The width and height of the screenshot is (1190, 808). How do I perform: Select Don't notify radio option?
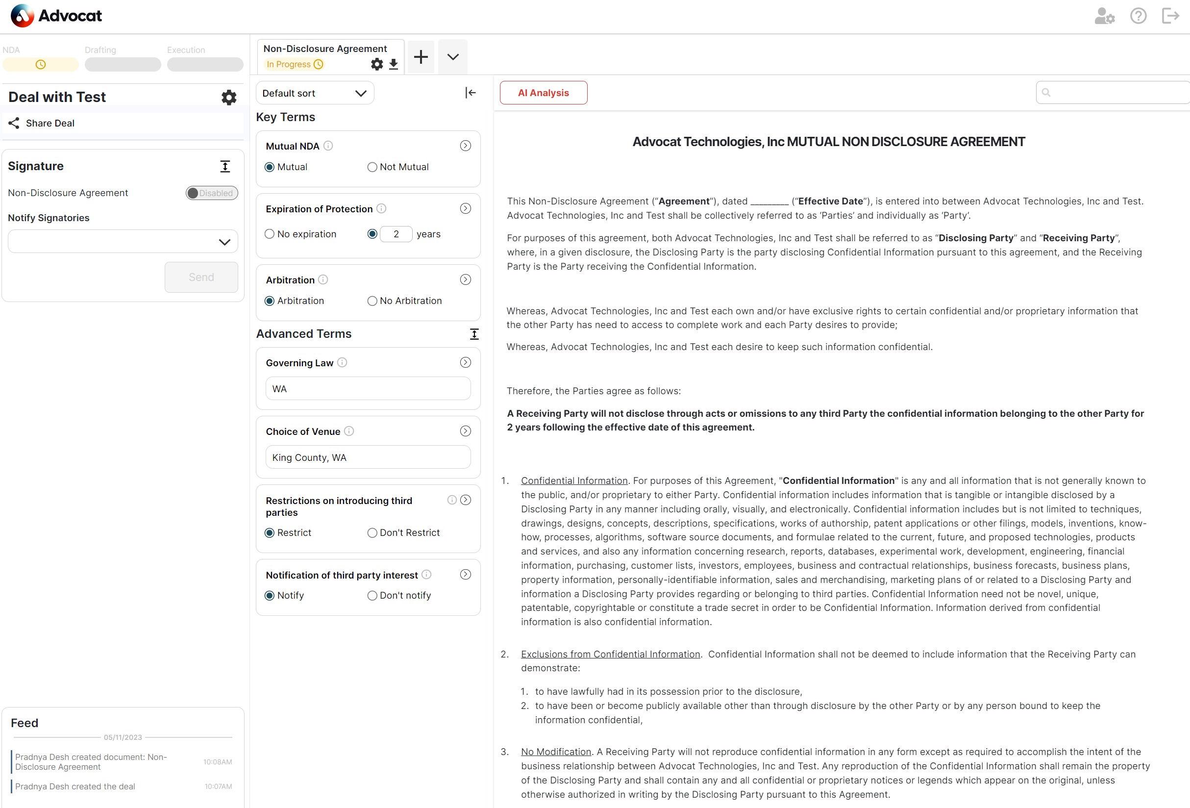[x=372, y=596]
